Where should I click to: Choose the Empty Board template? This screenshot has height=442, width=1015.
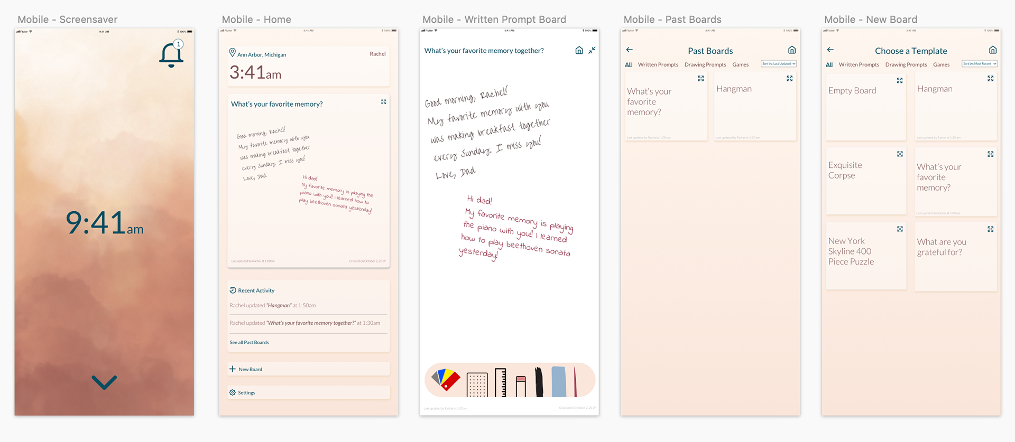[866, 107]
